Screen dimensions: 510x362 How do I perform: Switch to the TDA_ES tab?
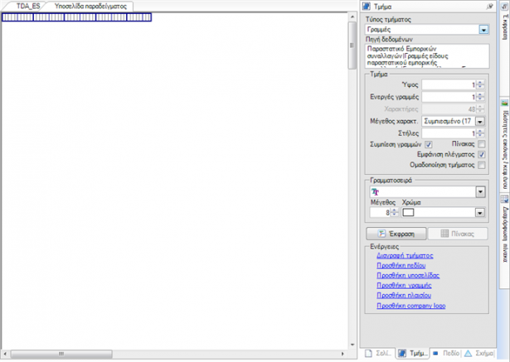[x=28, y=6]
